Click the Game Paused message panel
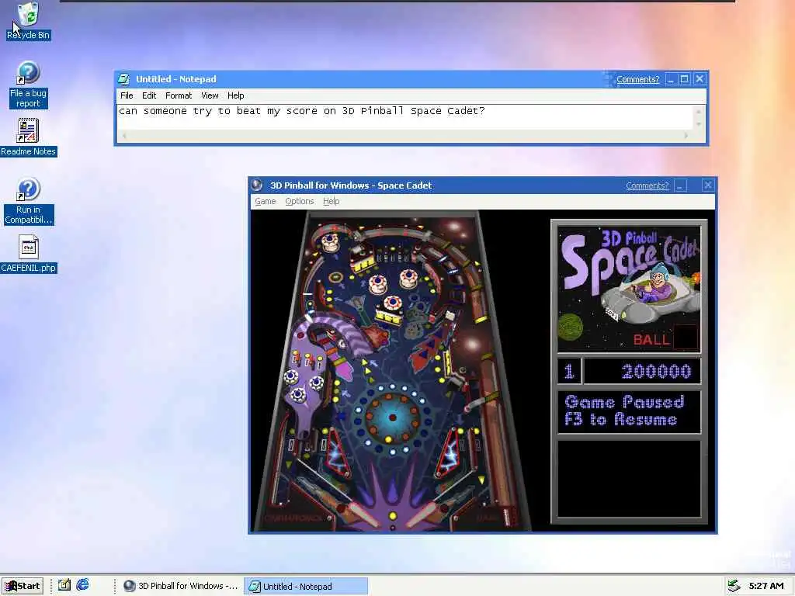 629,411
